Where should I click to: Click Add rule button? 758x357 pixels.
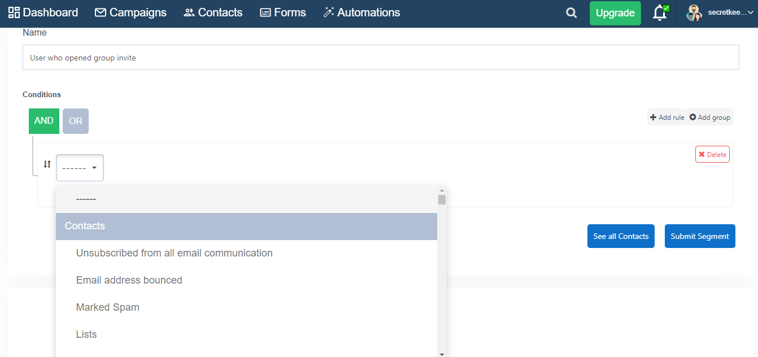666,117
